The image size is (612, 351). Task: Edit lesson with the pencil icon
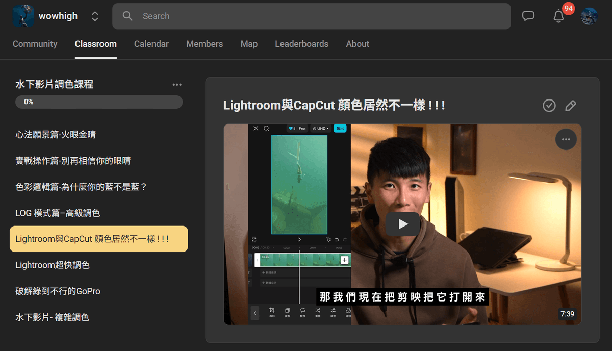(x=571, y=106)
